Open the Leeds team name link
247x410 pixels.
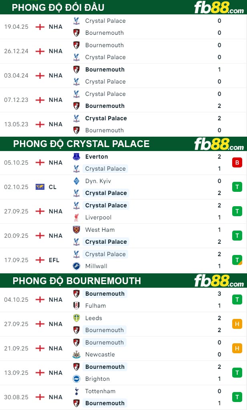click(x=94, y=318)
